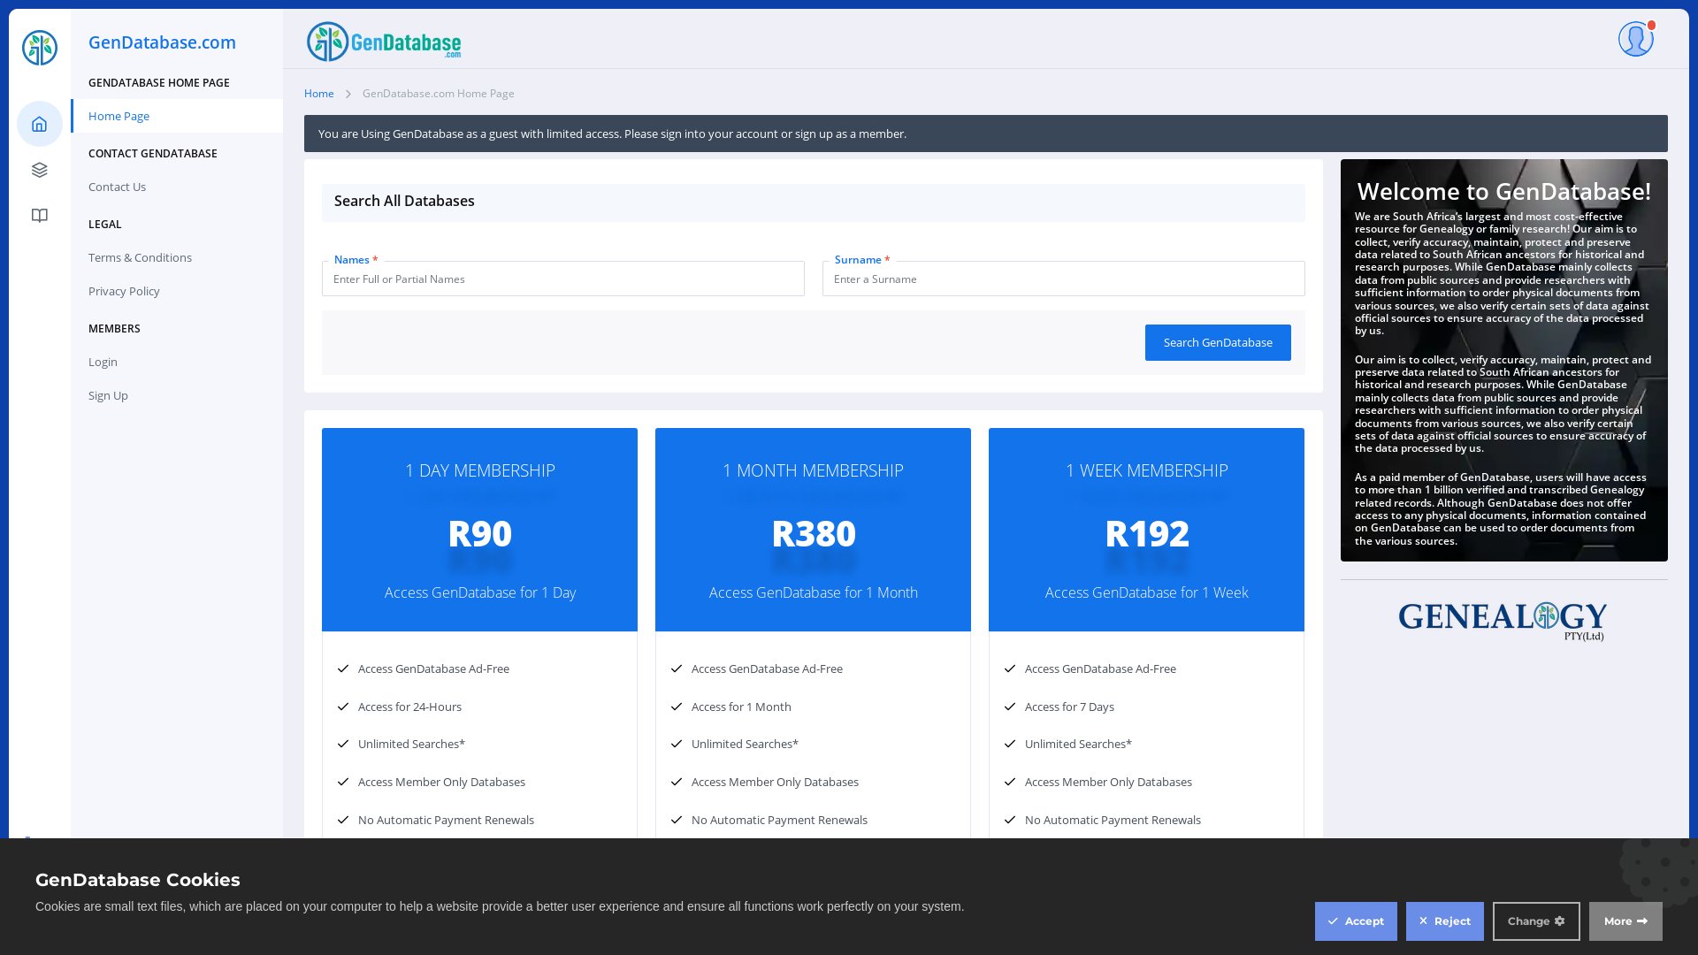Click the Search GenDatabase button

[1218, 342]
